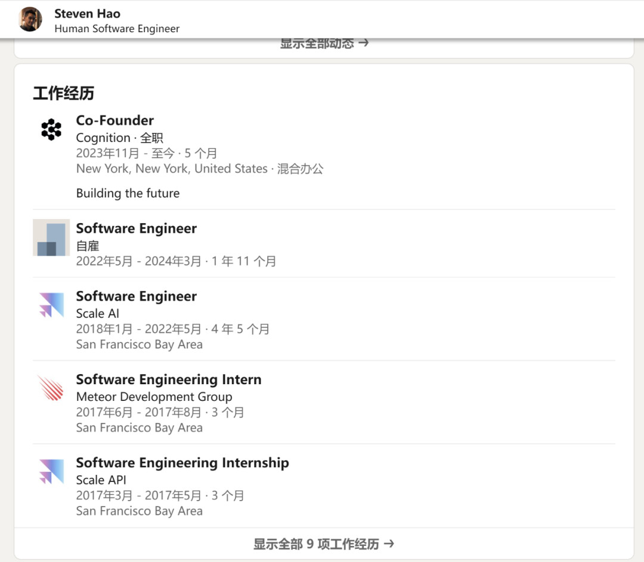Open the self-employed placeholder company logo
644x562 pixels.
(51, 237)
